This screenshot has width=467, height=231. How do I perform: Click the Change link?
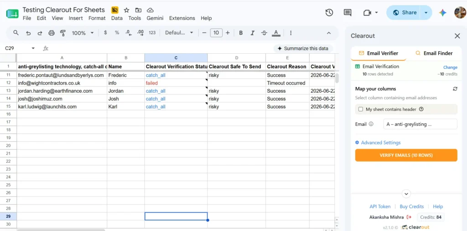coord(450,67)
